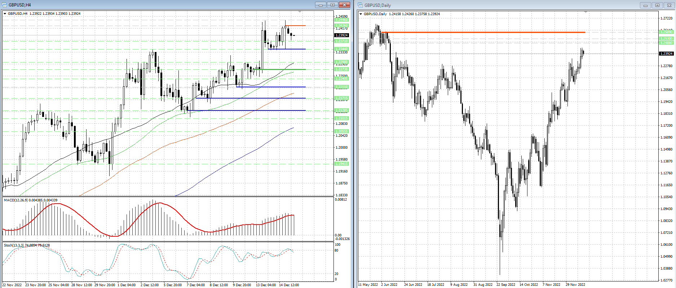Select the MACD(12,26,9) indicator label
676x288 pixels.
30,200
